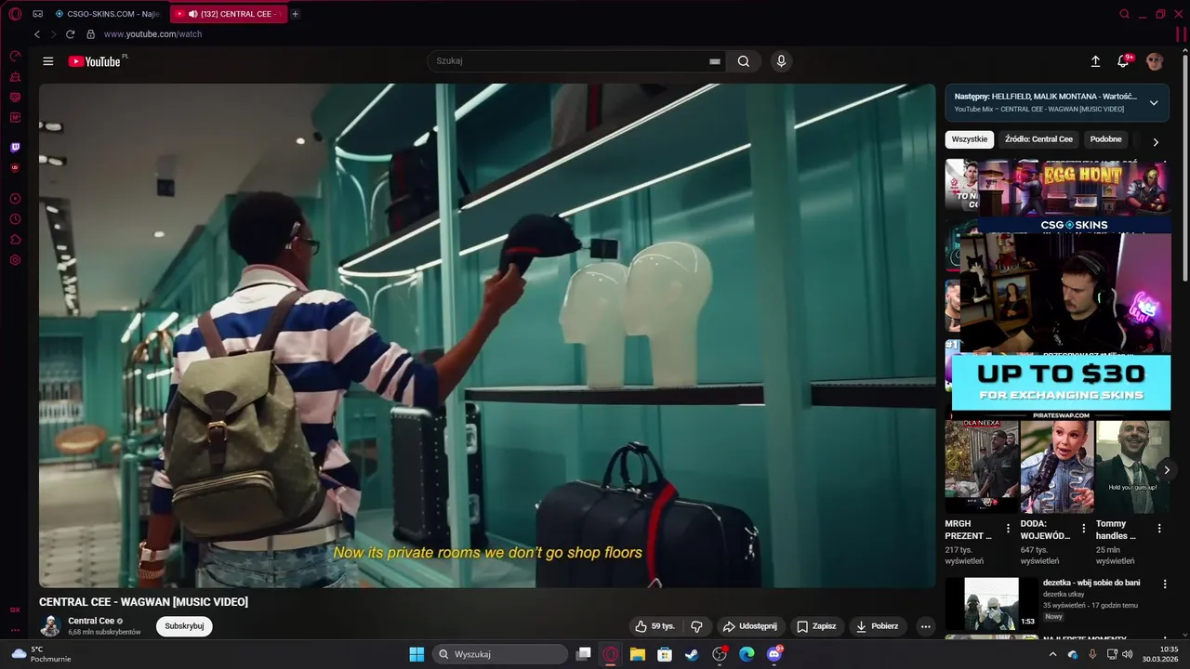The width and height of the screenshot is (1190, 669).
Task: Select the Wszystkie filter chip
Action: (x=970, y=139)
